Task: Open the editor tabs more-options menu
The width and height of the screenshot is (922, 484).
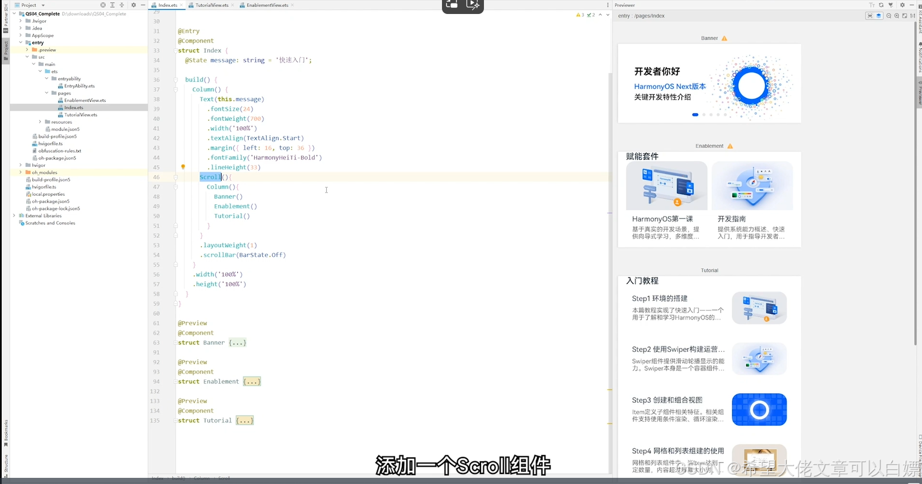Action: pos(608,5)
